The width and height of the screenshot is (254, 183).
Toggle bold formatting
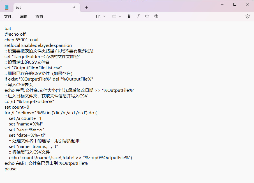click(129, 16)
